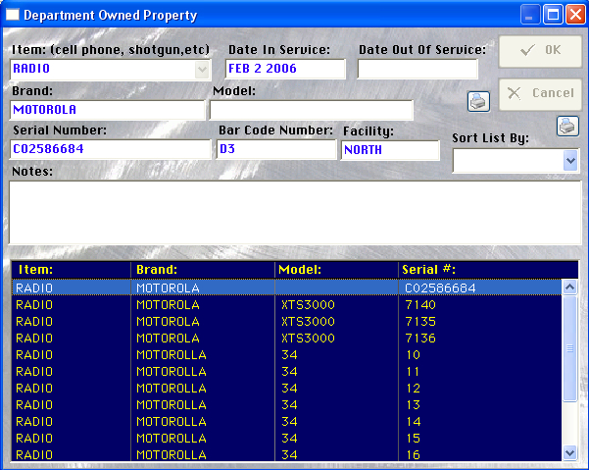This screenshot has width=589, height=470.
Task: Click the Facility field showing NORTH
Action: coord(390,150)
